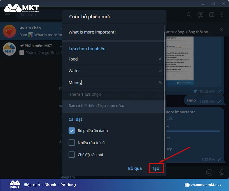Image resolution: width=229 pixels, height=191 pixels.
Task: Open the emoji picker near the message box
Action: tap(209, 172)
